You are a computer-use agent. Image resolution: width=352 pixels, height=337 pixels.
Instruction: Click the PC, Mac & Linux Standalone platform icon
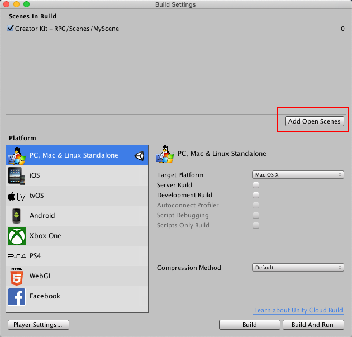coord(17,155)
